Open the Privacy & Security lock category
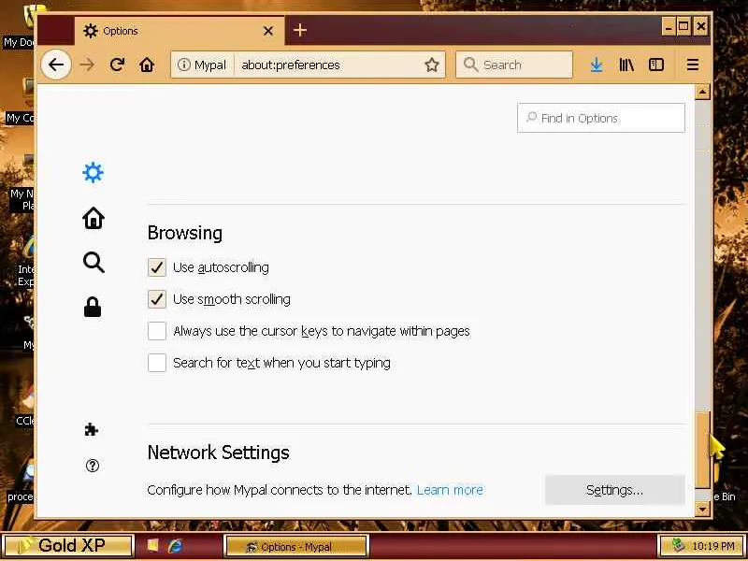Image resolution: width=748 pixels, height=561 pixels. tap(93, 307)
